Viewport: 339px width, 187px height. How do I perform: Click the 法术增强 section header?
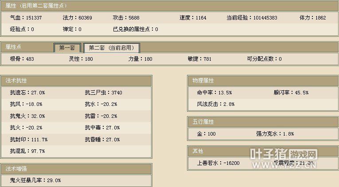click(76, 169)
